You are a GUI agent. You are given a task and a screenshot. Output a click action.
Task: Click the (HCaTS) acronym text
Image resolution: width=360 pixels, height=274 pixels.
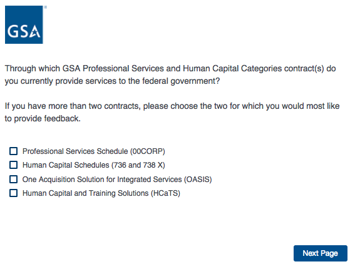(165, 193)
